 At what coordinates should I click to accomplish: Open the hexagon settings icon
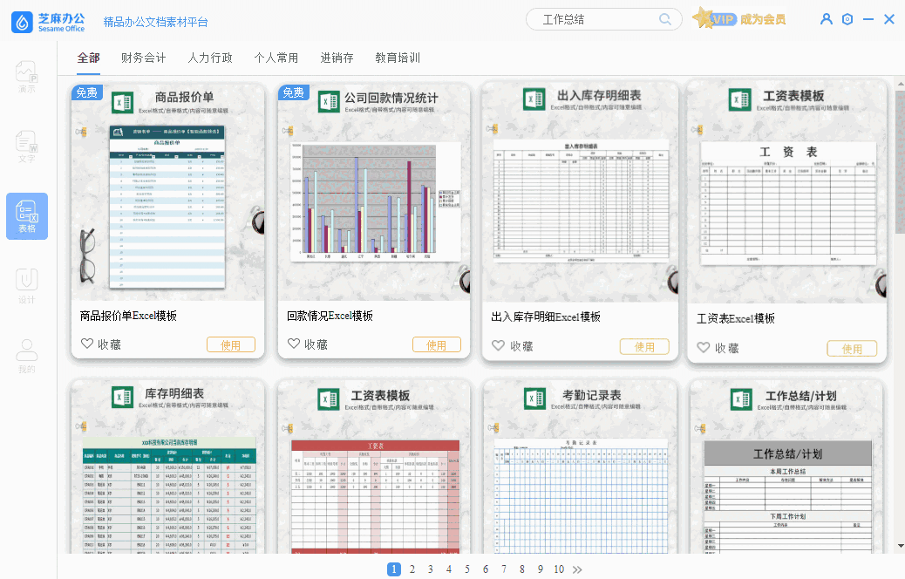click(x=847, y=19)
